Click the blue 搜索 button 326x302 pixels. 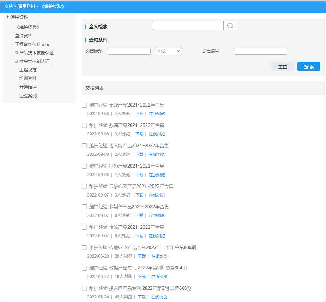[x=309, y=66]
